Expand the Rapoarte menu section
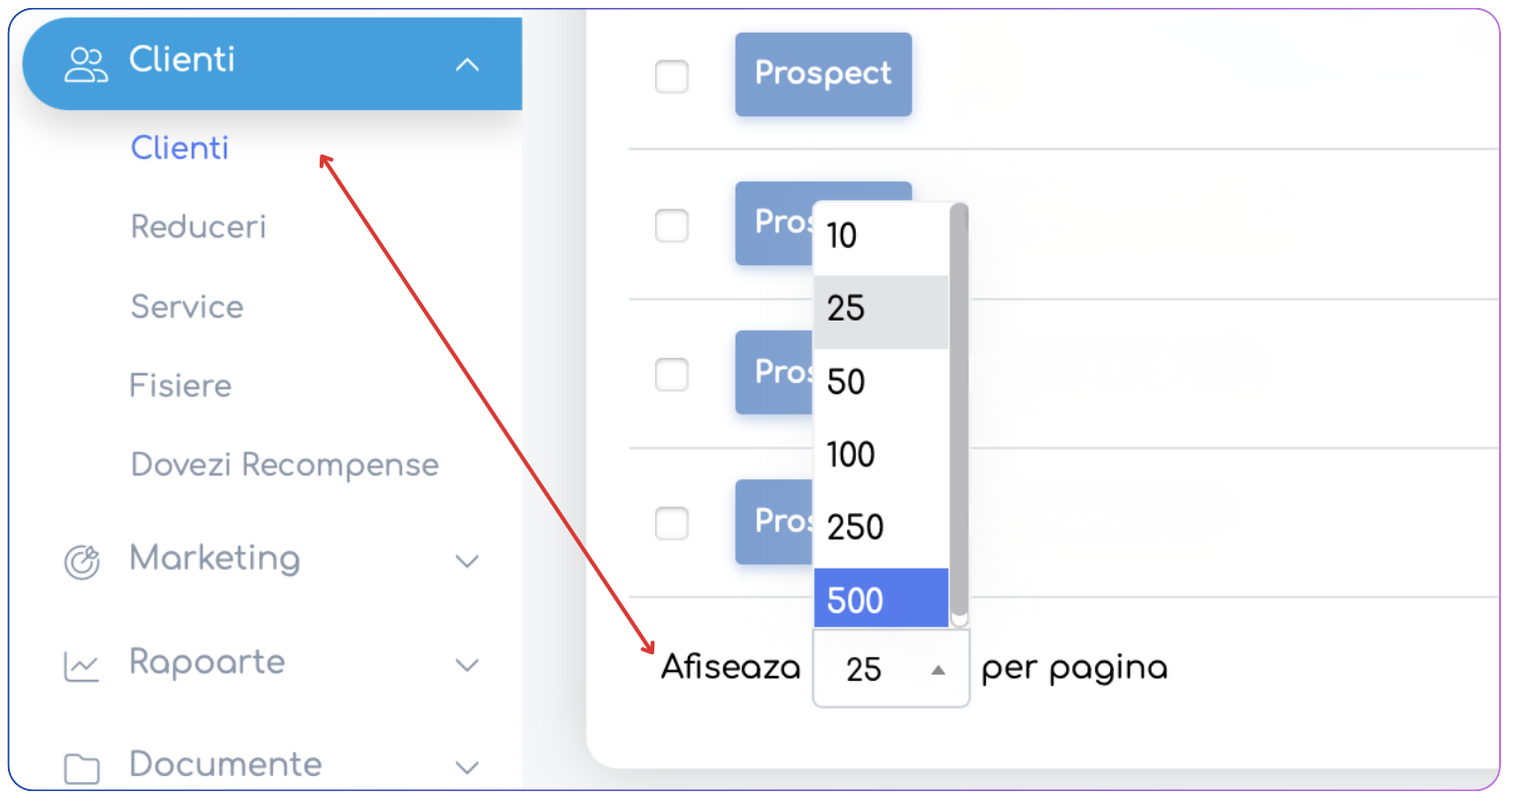 click(x=467, y=665)
